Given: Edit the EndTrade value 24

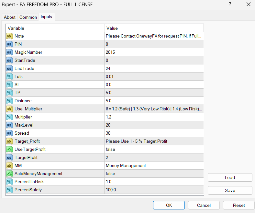Looking at the screenshot, I should (154, 68).
